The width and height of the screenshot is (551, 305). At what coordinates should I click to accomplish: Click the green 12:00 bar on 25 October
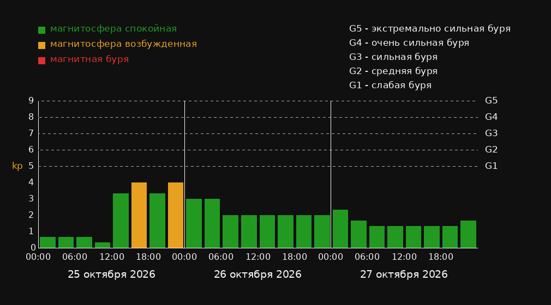(121, 221)
